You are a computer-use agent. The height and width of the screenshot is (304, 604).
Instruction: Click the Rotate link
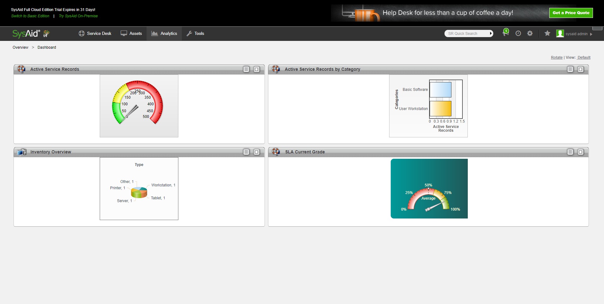point(556,58)
